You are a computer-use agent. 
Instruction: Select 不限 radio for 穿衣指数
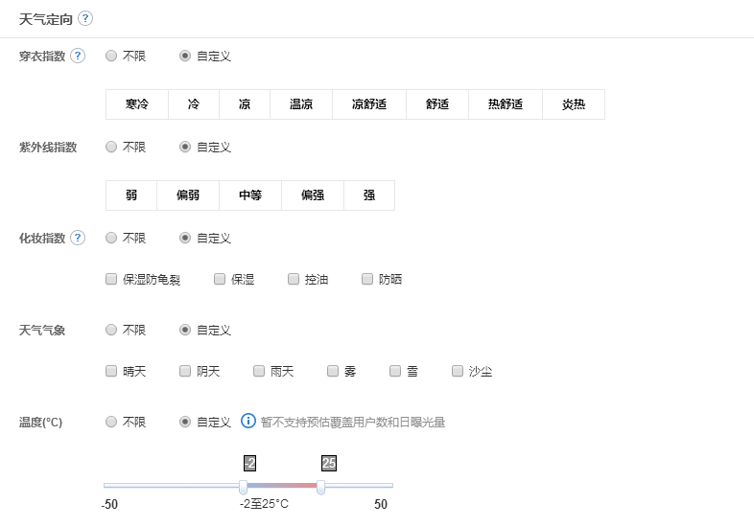[x=111, y=56]
